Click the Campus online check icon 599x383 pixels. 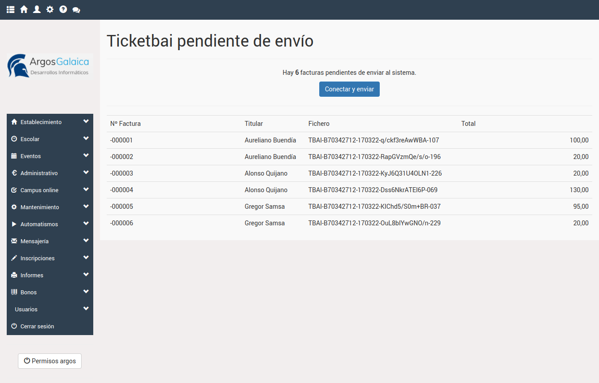pyautogui.click(x=14, y=190)
